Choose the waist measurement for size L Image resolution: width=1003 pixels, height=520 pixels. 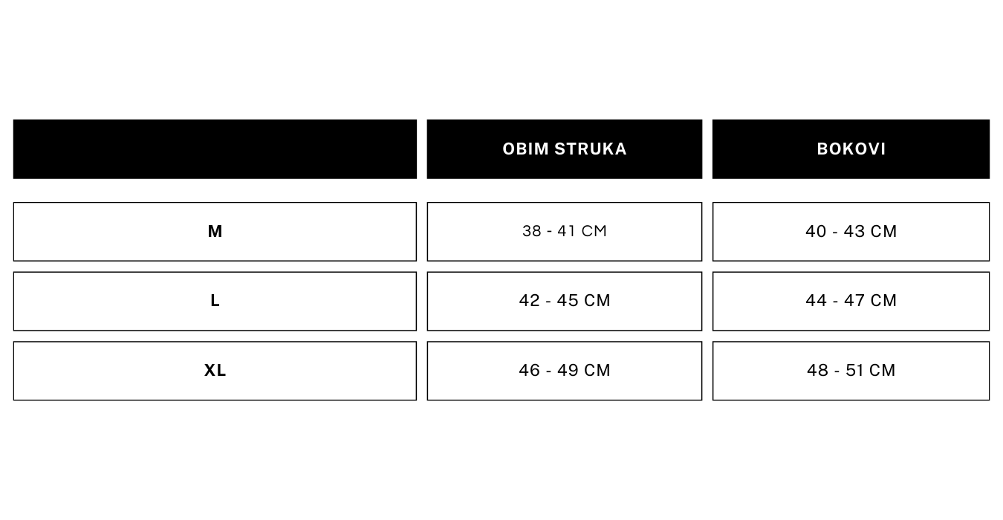click(565, 301)
